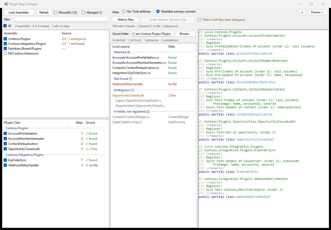331x230 pixels.
Task: Click the Plugin Class column header
Action: point(35,123)
